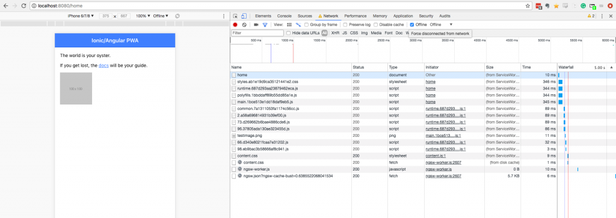Open the DevTools three-dot menu
This screenshot has height=218, width=616.
coord(602,16)
